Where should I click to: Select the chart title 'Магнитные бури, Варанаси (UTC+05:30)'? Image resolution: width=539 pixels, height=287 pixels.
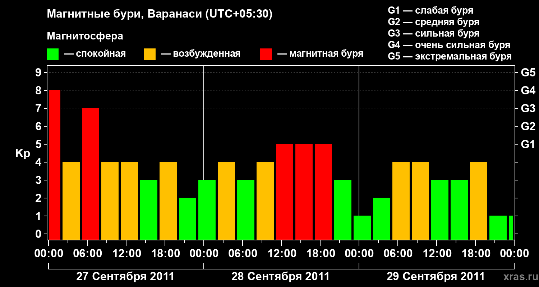[160, 14]
